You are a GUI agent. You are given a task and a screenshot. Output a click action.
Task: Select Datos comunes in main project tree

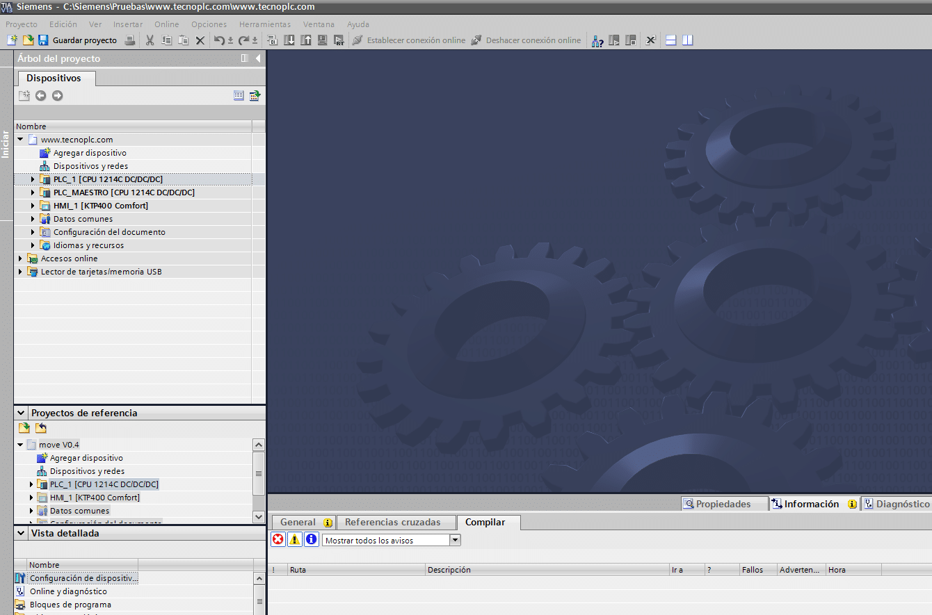(83, 219)
